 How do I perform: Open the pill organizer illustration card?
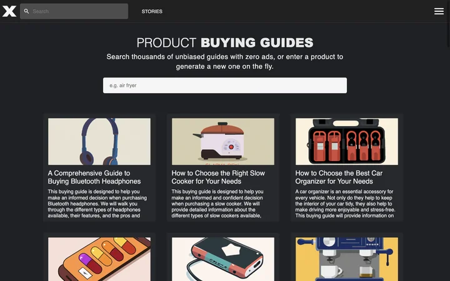[x=99, y=259]
